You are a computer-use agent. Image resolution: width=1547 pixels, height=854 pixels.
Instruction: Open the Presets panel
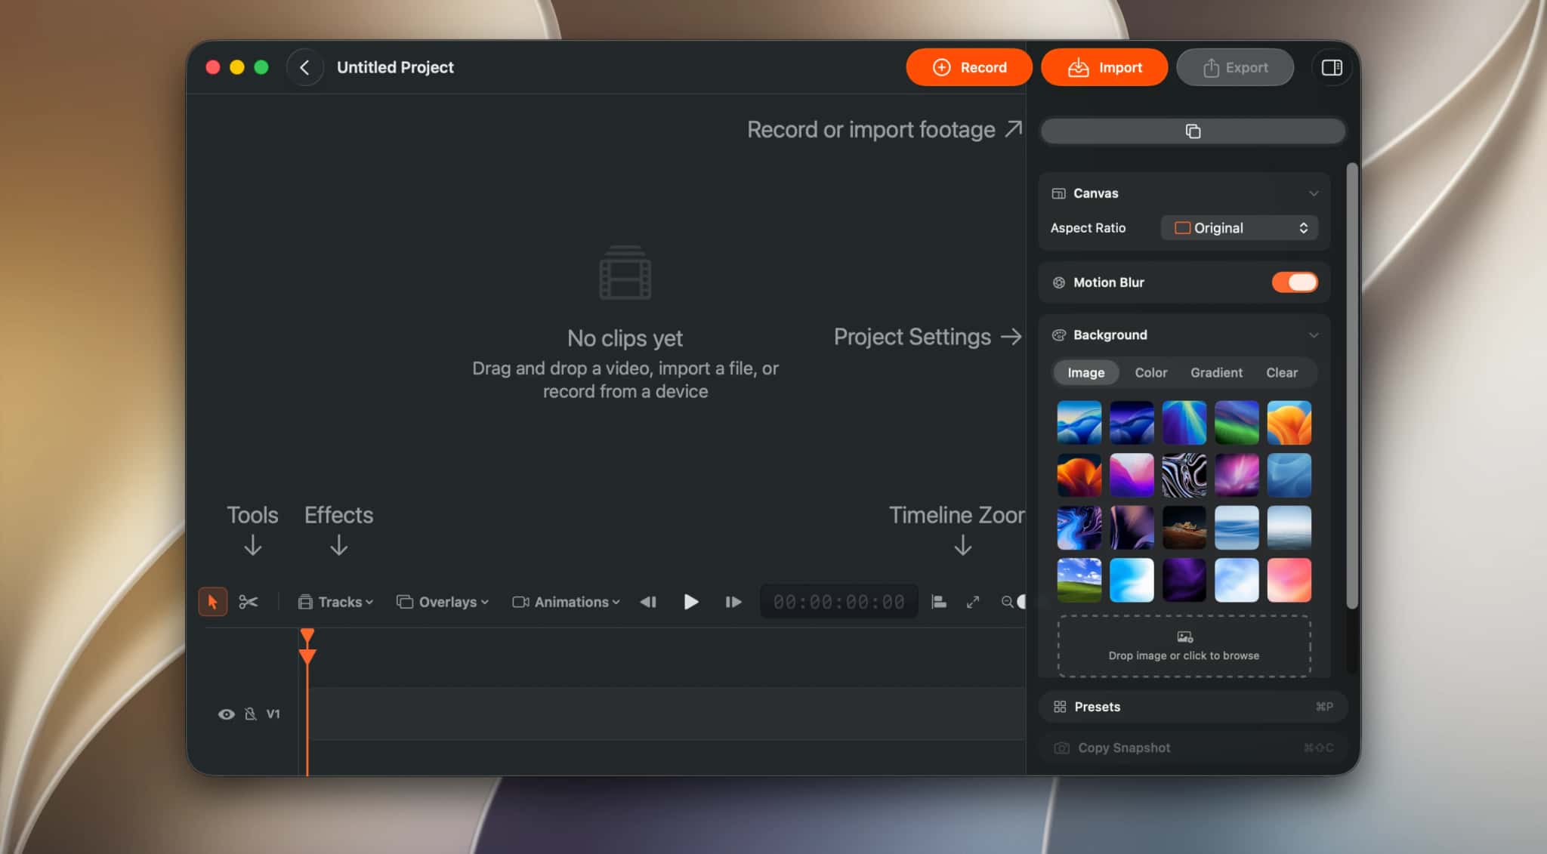click(1193, 707)
